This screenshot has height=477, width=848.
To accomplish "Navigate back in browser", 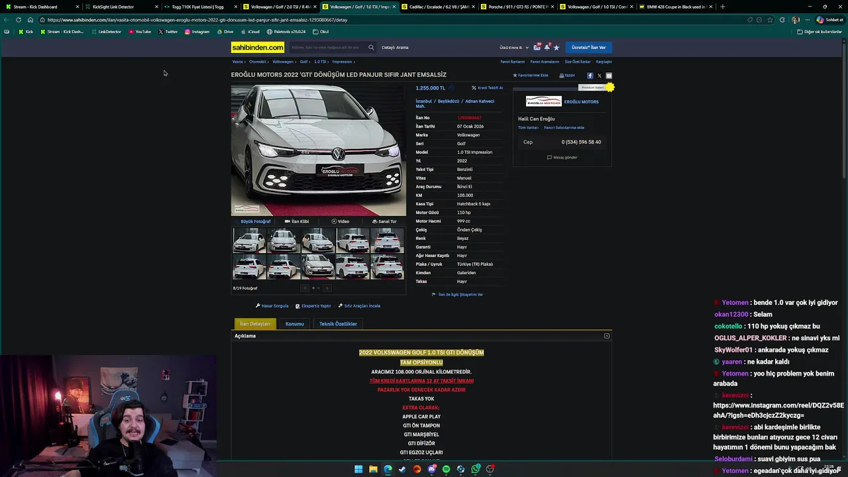I will click(x=6, y=20).
